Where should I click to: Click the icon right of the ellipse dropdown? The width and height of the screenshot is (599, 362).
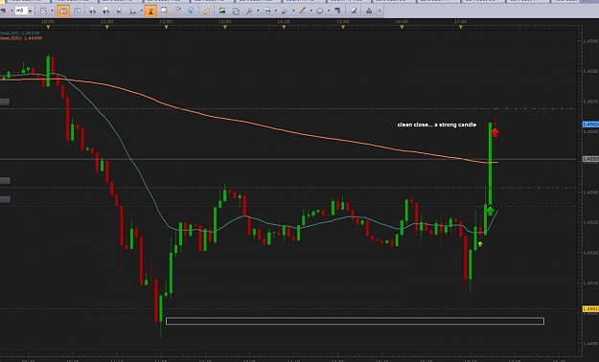coord(337,11)
